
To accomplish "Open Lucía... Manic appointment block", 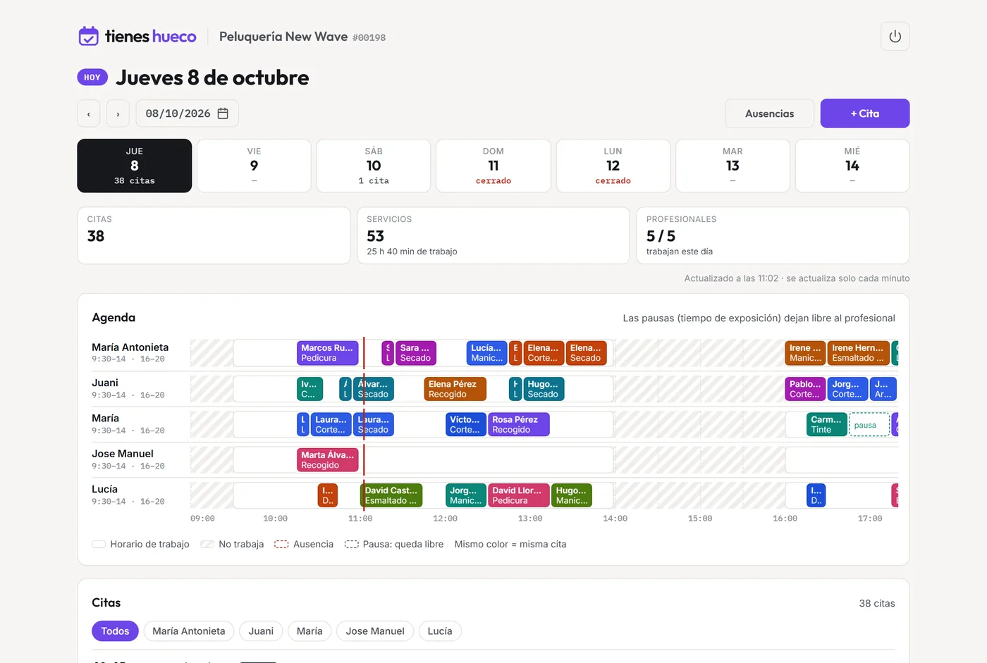I will coord(487,353).
